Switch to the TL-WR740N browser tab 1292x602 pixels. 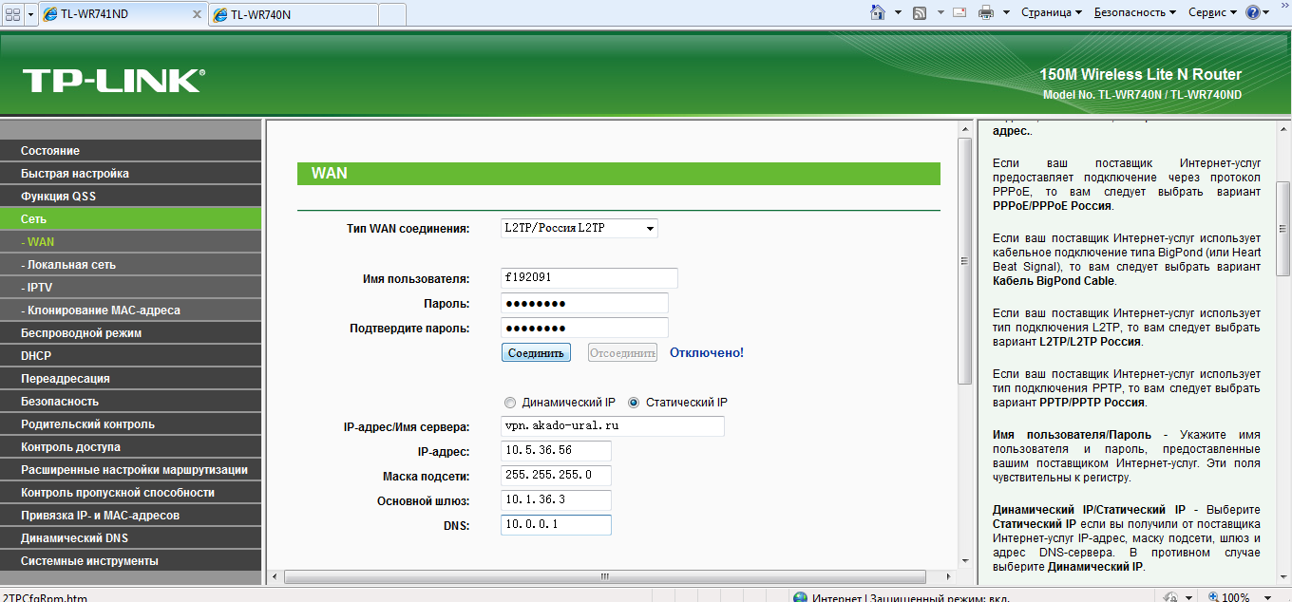pos(292,14)
